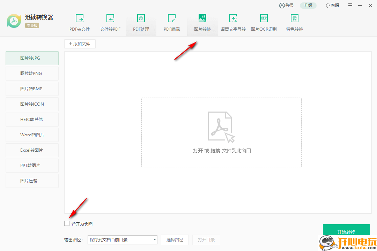Open 保存到文档当前目录 selection list
Screen dimensions: 377x251
coord(122,239)
